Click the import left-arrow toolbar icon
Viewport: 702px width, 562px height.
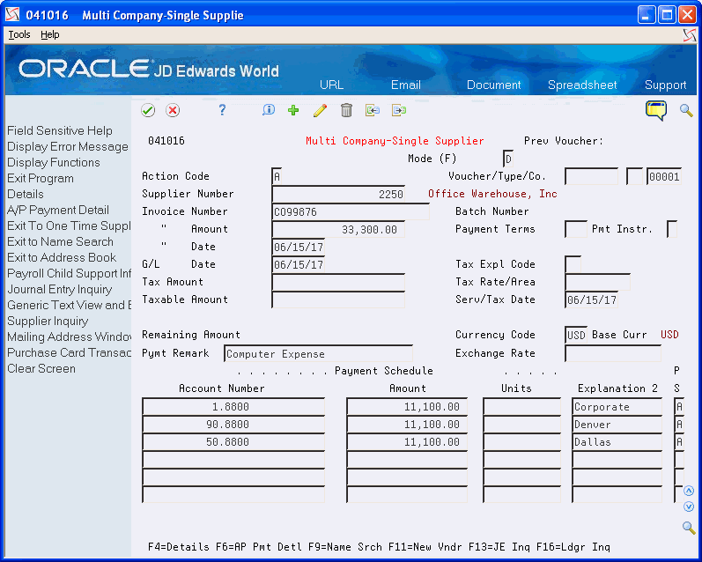coord(372,110)
